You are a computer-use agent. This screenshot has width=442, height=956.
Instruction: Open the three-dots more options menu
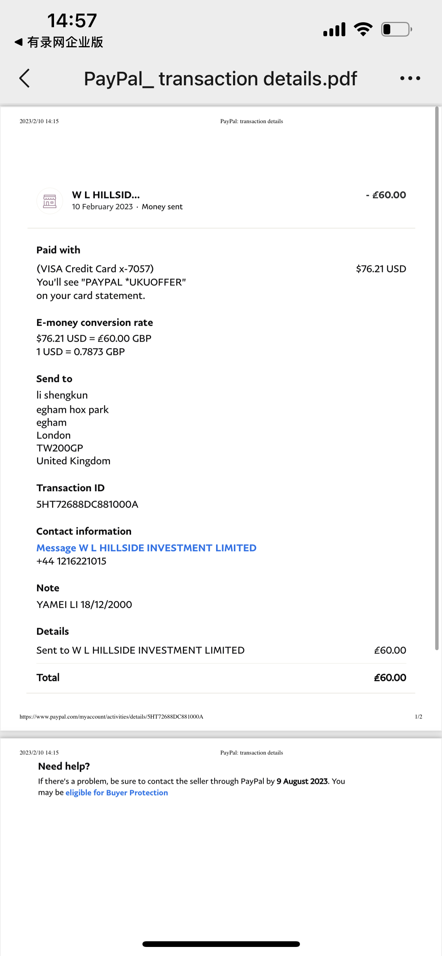410,79
